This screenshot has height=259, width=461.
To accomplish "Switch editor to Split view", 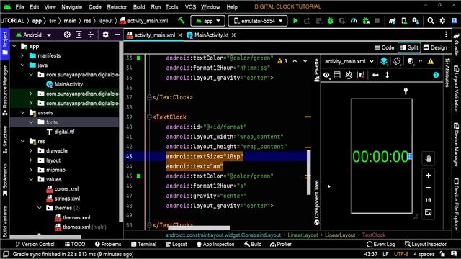I will (409, 47).
